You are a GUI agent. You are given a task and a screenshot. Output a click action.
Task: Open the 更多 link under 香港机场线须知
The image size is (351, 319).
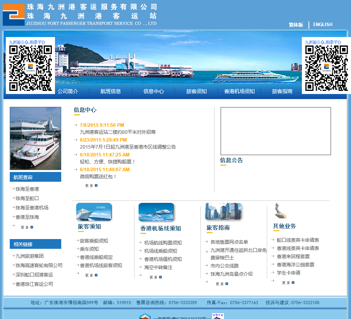point(156,277)
